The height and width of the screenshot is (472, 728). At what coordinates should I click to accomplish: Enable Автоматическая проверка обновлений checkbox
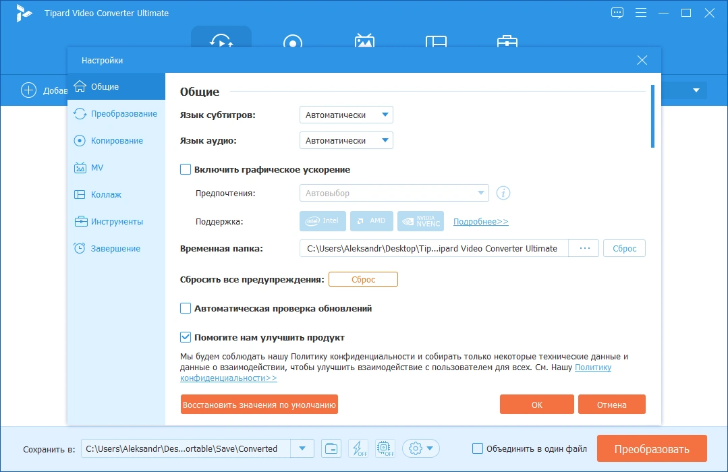point(186,308)
